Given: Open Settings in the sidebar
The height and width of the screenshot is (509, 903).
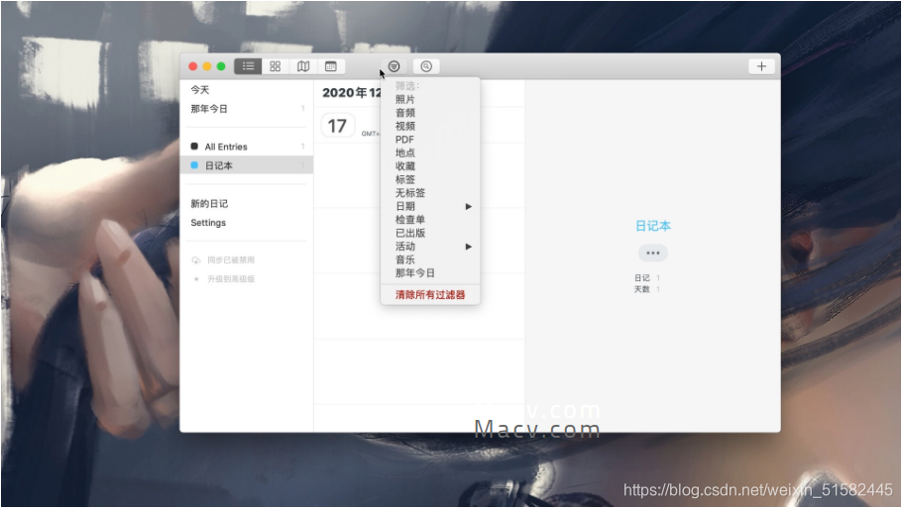Looking at the screenshot, I should 208,223.
